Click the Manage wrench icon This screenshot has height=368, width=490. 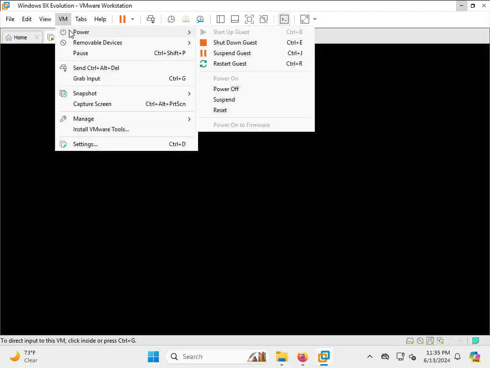(x=63, y=119)
